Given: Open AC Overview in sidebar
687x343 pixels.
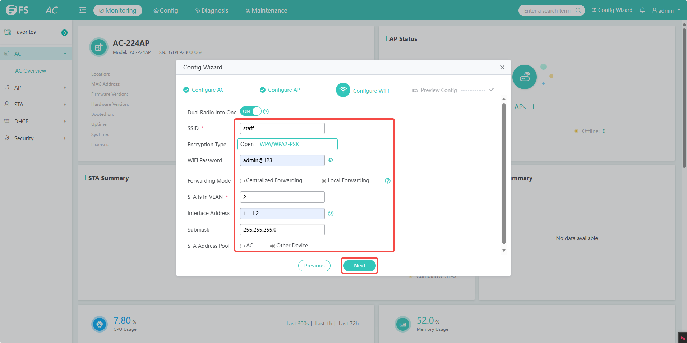Looking at the screenshot, I should (31, 71).
